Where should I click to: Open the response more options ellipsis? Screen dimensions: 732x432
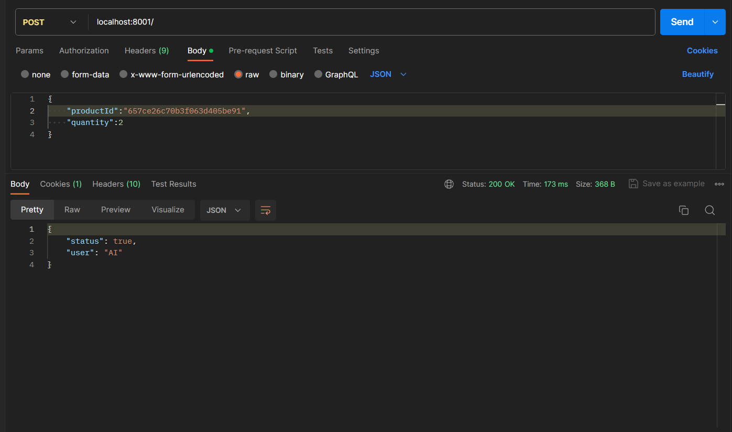pyautogui.click(x=719, y=184)
